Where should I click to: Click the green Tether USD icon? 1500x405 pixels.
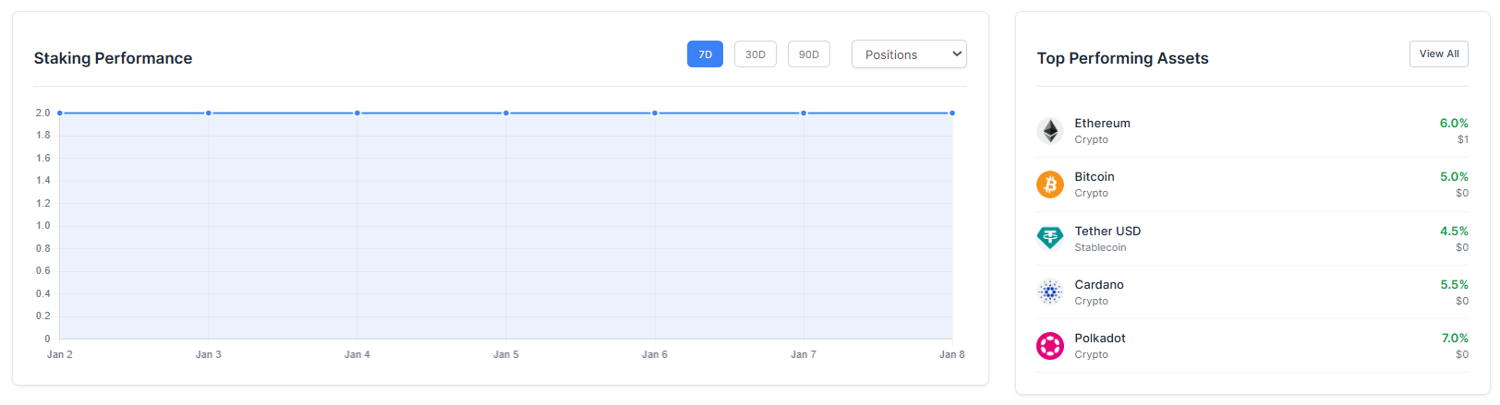(x=1050, y=239)
